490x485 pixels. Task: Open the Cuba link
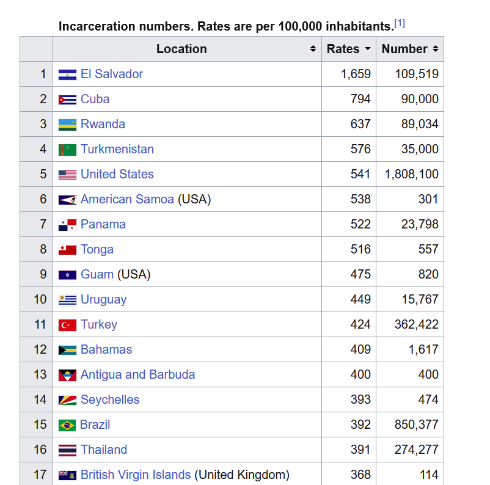pos(95,99)
